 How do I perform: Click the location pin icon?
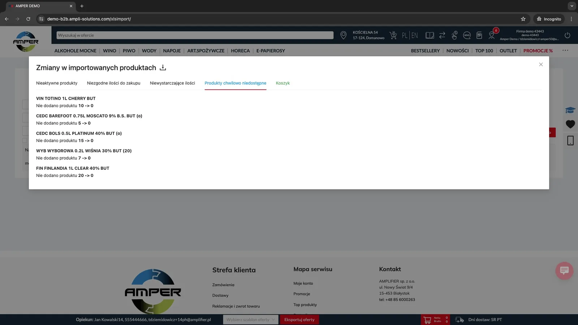coord(343,35)
